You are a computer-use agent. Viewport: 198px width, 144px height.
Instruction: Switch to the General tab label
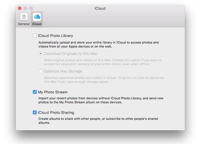[24, 24]
